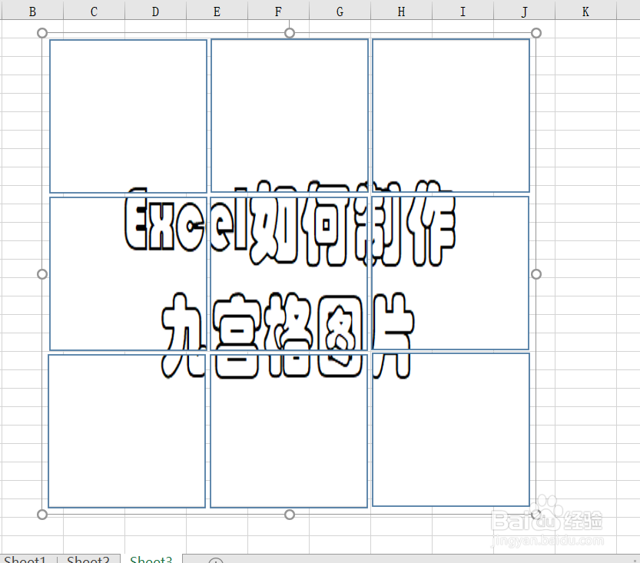Switch to the Sheet1 tab
The image size is (640, 563).
25,559
